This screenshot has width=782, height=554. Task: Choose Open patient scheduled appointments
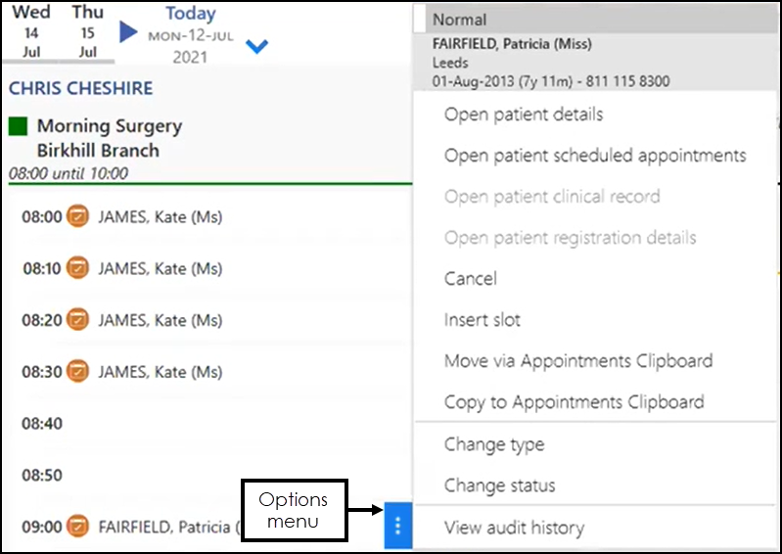(x=595, y=156)
